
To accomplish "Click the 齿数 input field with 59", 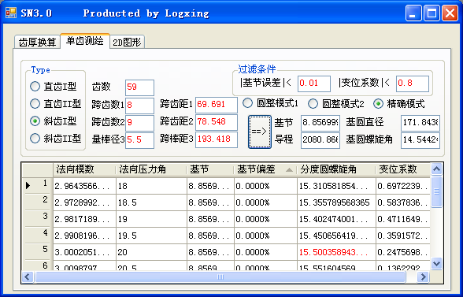I will [139, 87].
